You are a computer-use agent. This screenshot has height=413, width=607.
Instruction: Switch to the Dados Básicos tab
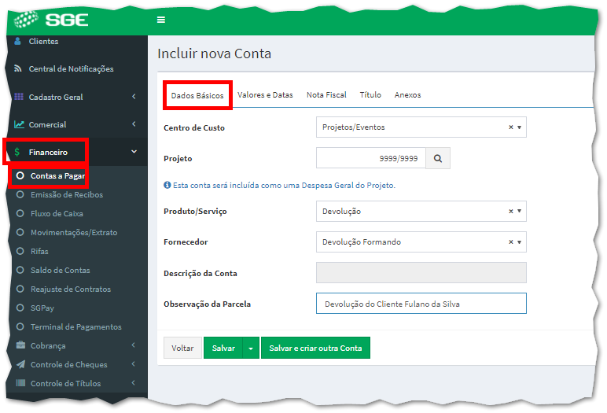[x=197, y=96]
